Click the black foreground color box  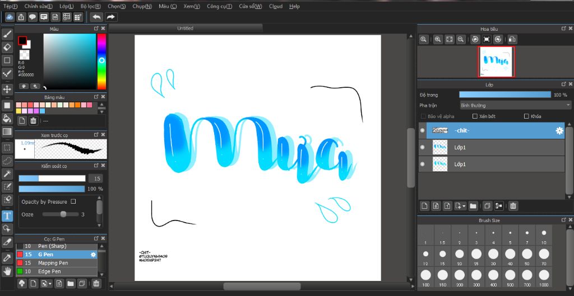coord(22,40)
